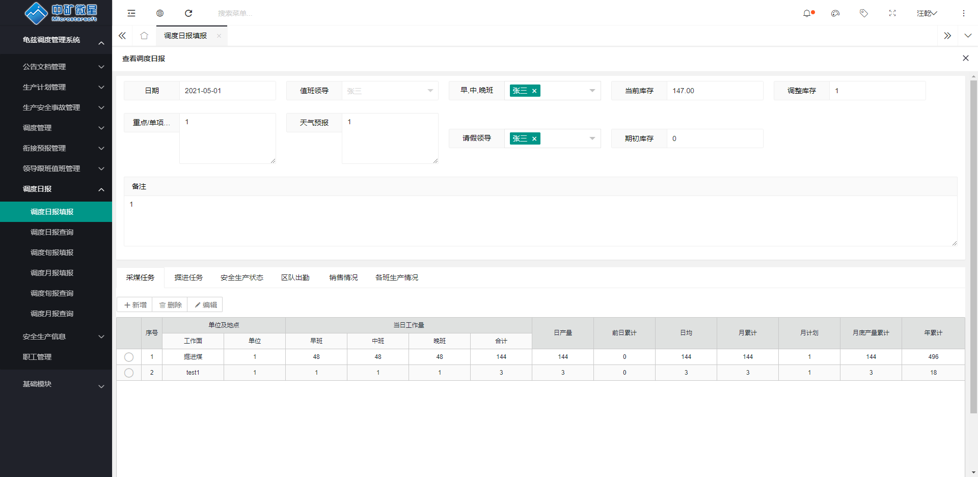Viewport: 978px width, 477px height.
Task: Click the 删除 button
Action: tap(170, 305)
